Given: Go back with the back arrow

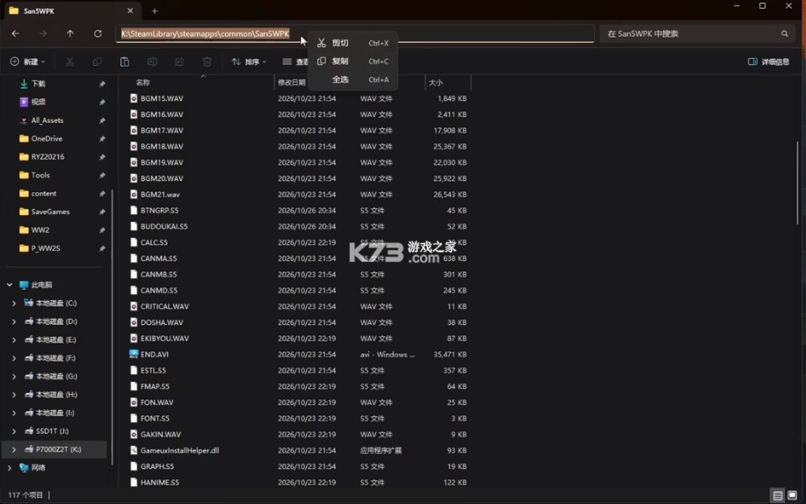Looking at the screenshot, I should (x=16, y=33).
